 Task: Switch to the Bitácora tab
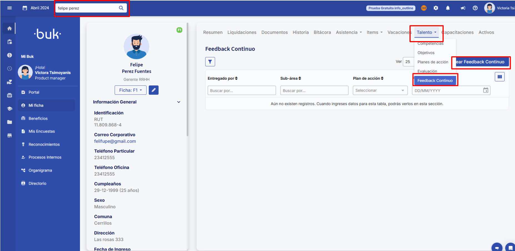(322, 32)
